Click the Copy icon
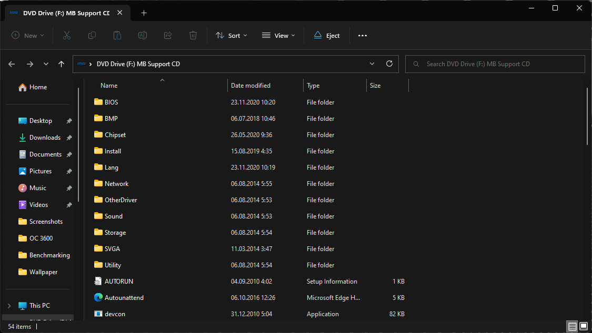This screenshot has width=592, height=333. click(92, 35)
